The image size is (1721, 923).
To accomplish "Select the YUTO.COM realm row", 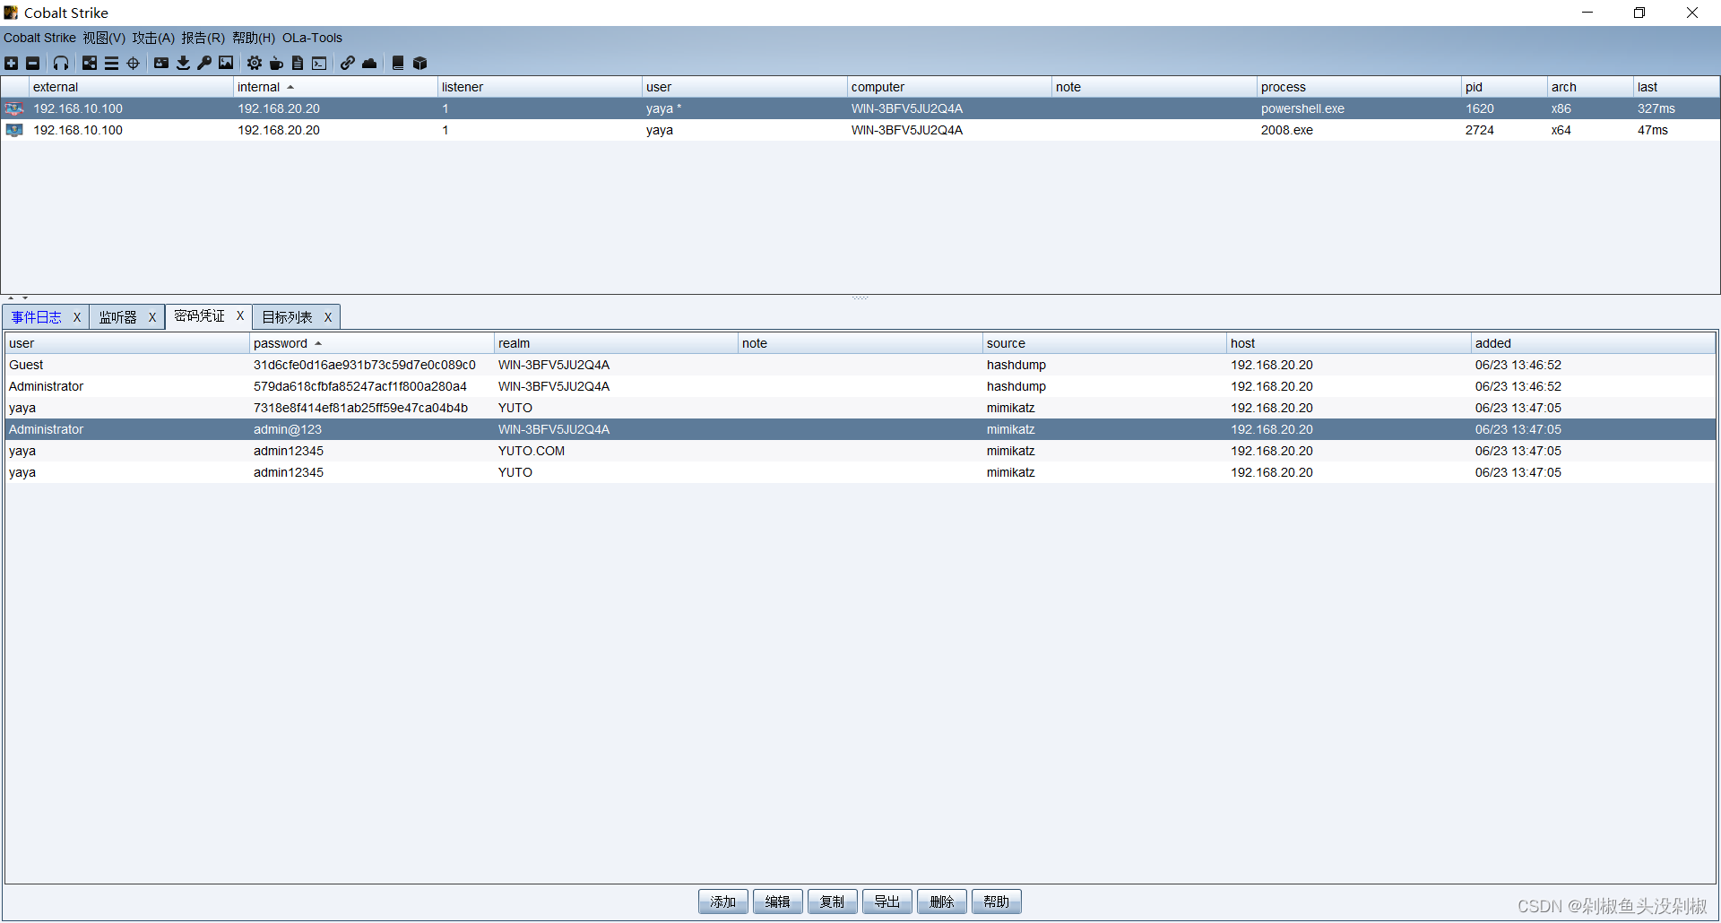I will click(x=860, y=451).
